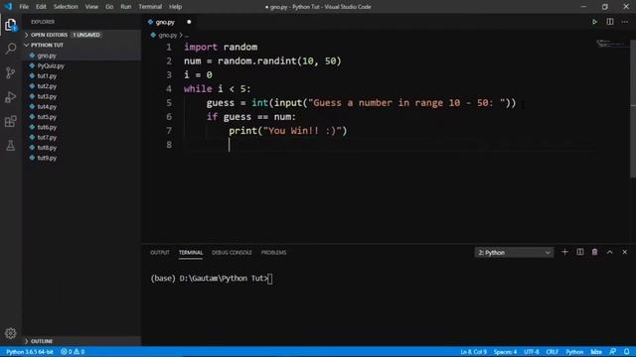Open the Extensions view
Image resolution: width=636 pixels, height=357 pixels.
pyautogui.click(x=11, y=121)
